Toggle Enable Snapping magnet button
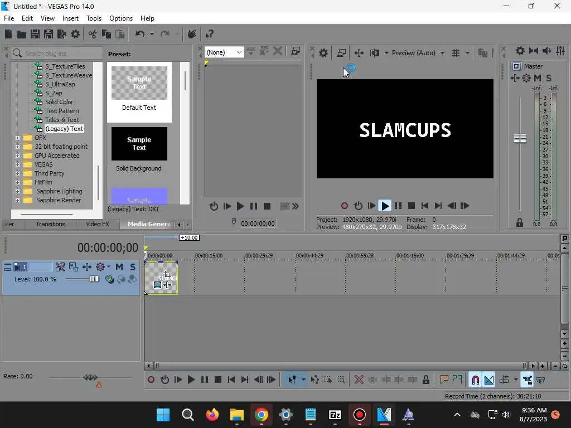The image size is (571, 428). tap(475, 380)
